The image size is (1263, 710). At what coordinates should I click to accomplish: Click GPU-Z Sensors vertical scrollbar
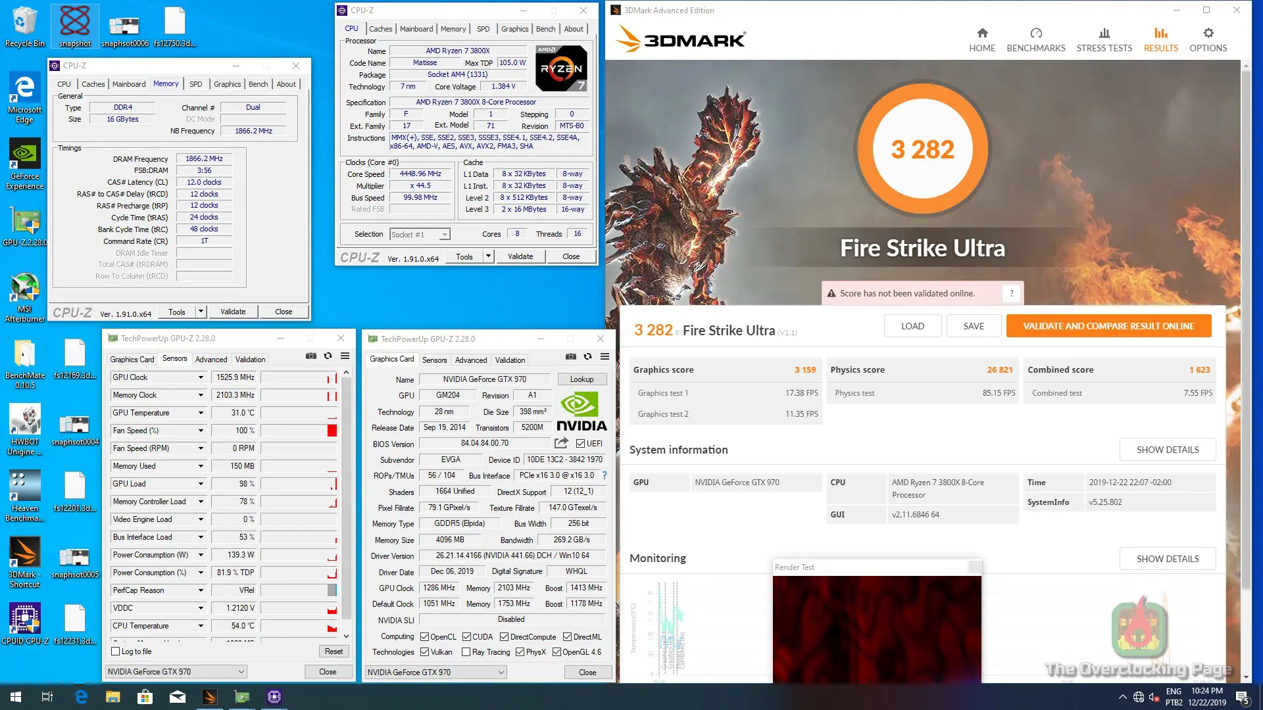(346, 504)
